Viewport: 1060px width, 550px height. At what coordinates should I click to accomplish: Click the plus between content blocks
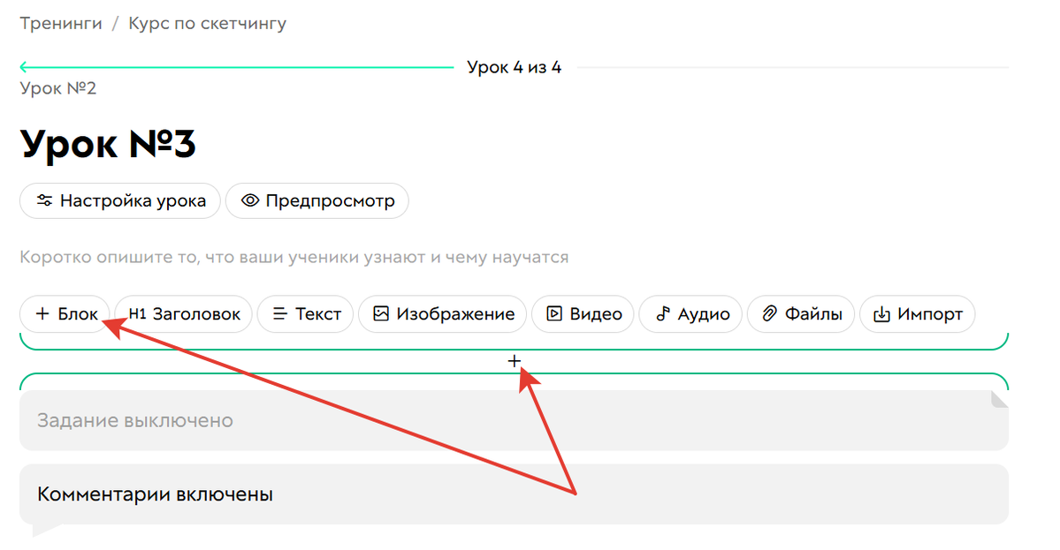click(515, 360)
